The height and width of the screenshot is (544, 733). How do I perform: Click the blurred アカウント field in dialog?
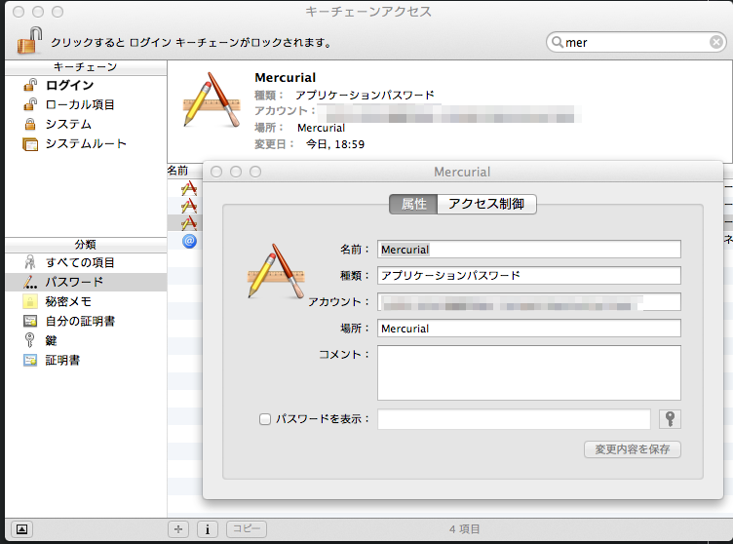[528, 302]
